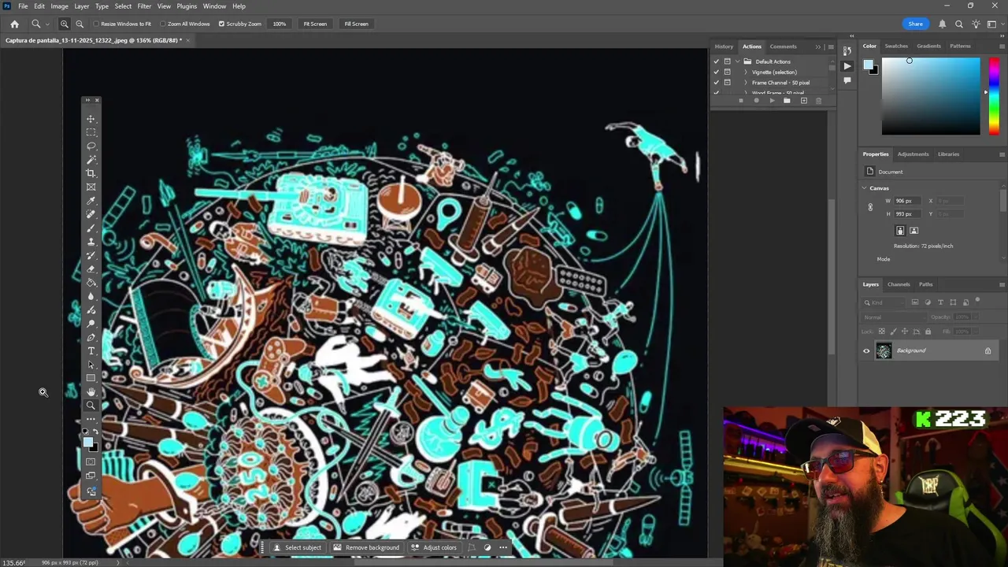Screen dimensions: 1008x567
Task: Expand the Vignette (selection) action
Action: 746,72
